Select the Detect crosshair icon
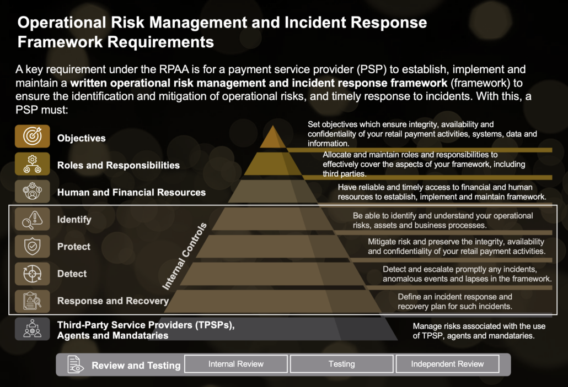 tap(32, 274)
